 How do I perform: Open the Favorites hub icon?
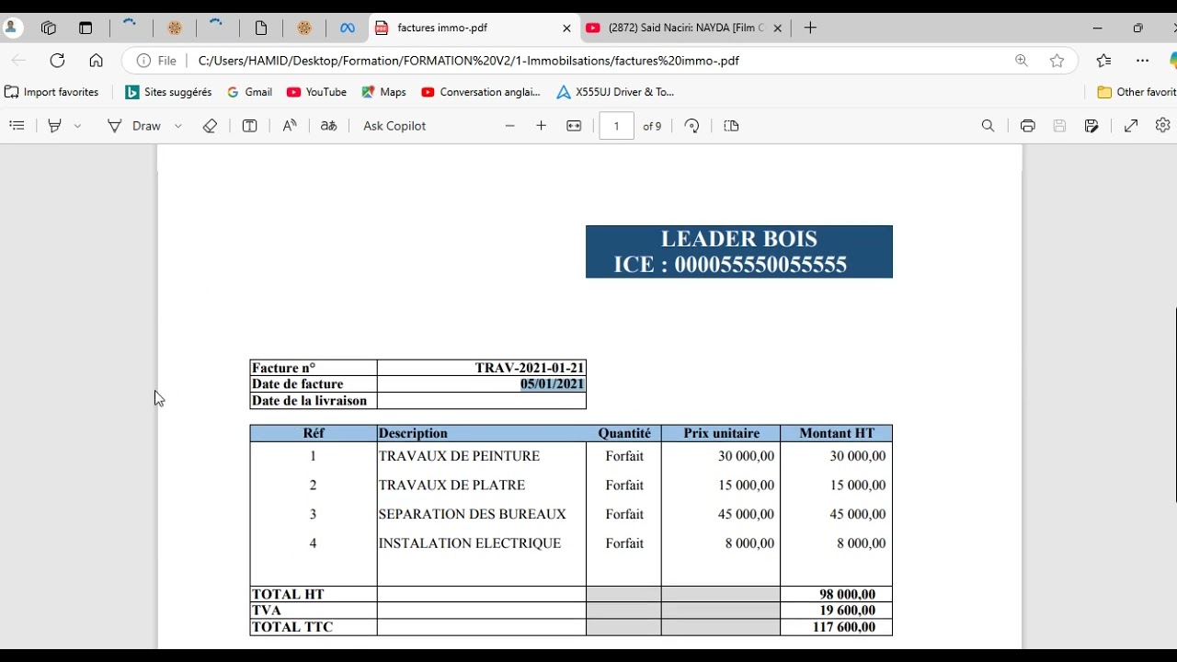(x=1104, y=61)
